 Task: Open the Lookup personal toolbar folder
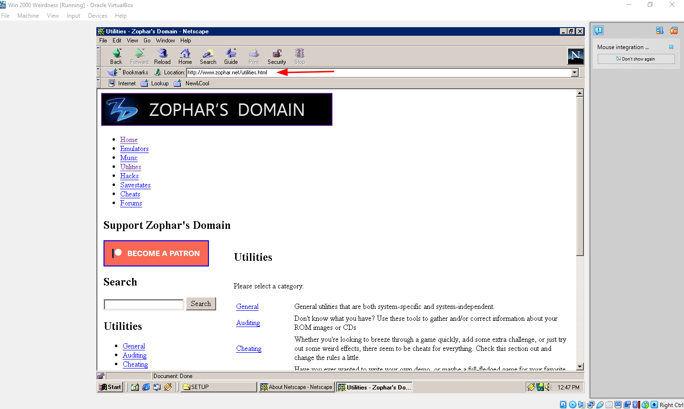click(x=155, y=83)
